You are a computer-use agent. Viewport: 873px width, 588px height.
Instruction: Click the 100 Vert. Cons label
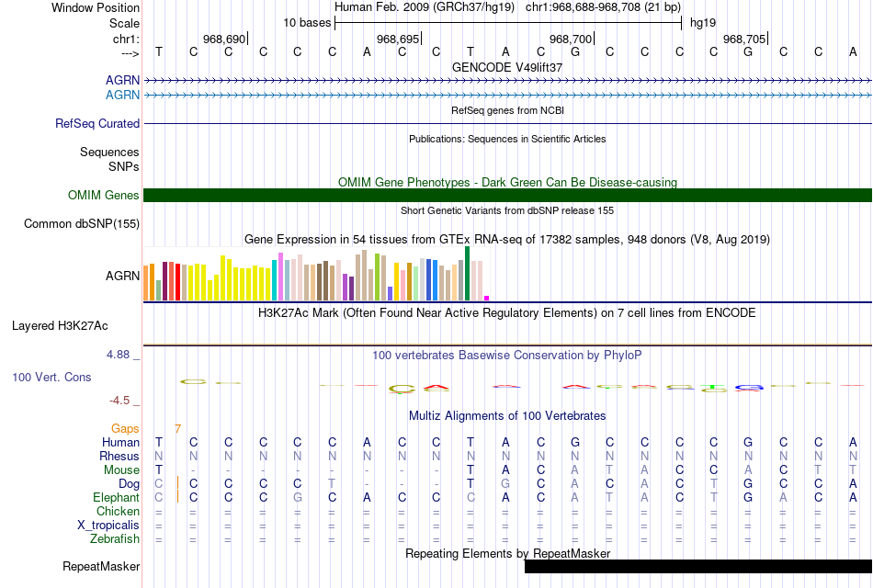coord(51,377)
